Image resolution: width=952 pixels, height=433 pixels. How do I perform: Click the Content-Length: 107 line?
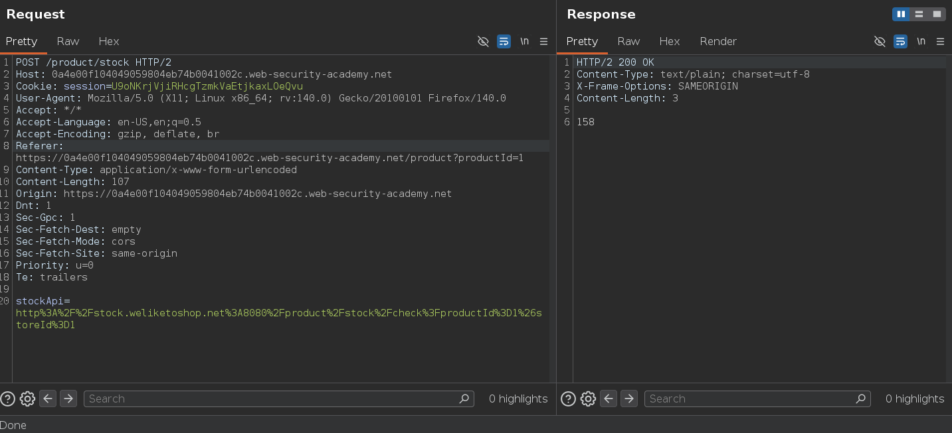click(72, 182)
